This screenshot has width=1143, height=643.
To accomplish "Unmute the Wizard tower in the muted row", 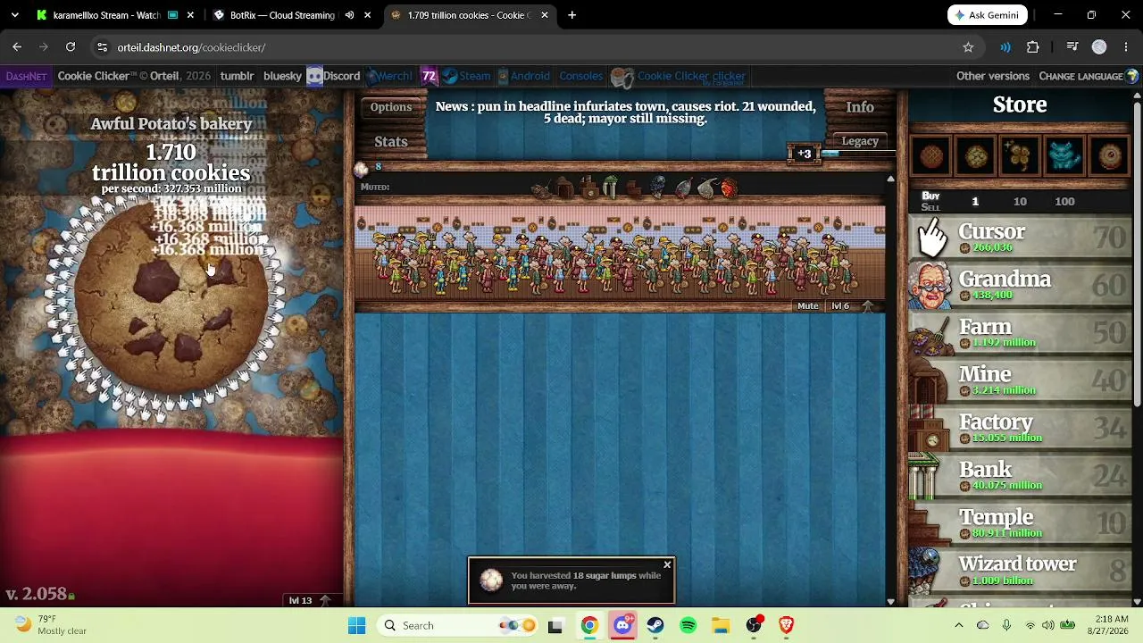I will [657, 188].
